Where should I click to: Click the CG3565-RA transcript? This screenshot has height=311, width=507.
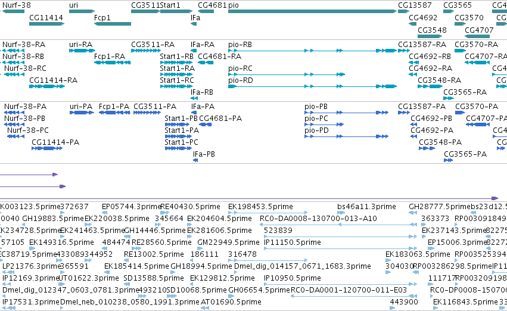point(449,98)
